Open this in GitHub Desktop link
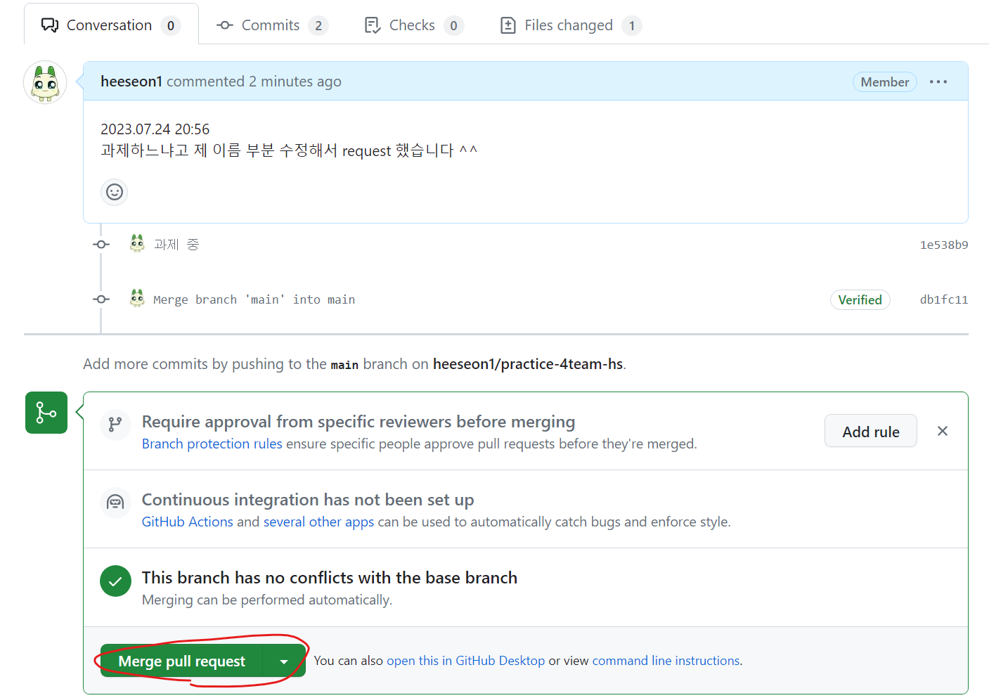Viewport: 989px width, 698px height. tap(465, 661)
